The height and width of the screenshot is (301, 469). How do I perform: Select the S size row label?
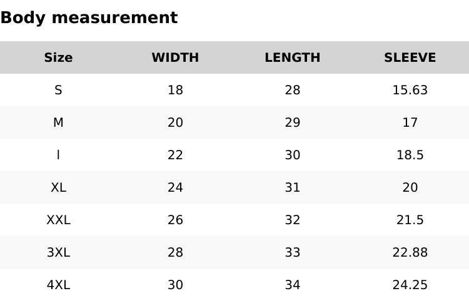coord(58,90)
